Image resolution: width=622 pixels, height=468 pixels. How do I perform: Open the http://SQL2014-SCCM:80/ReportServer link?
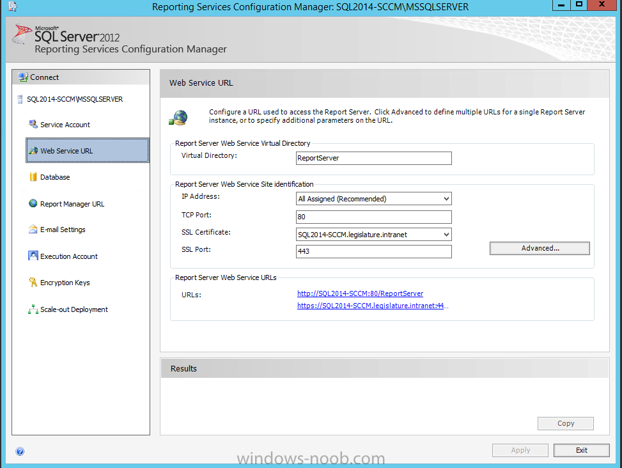tap(360, 293)
